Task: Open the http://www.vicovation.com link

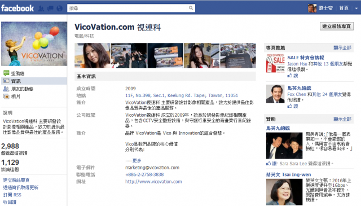Action: pyautogui.click(x=153, y=182)
